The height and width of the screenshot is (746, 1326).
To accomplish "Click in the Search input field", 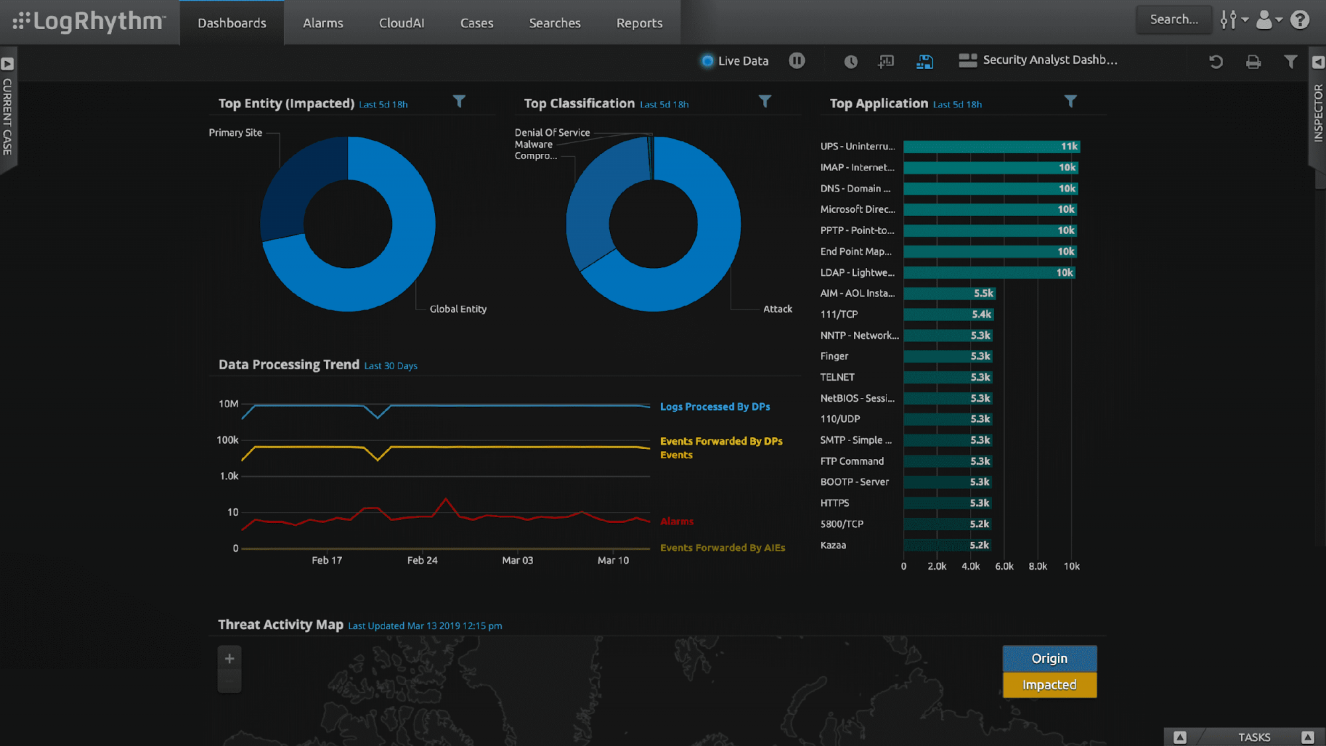I will click(1174, 20).
